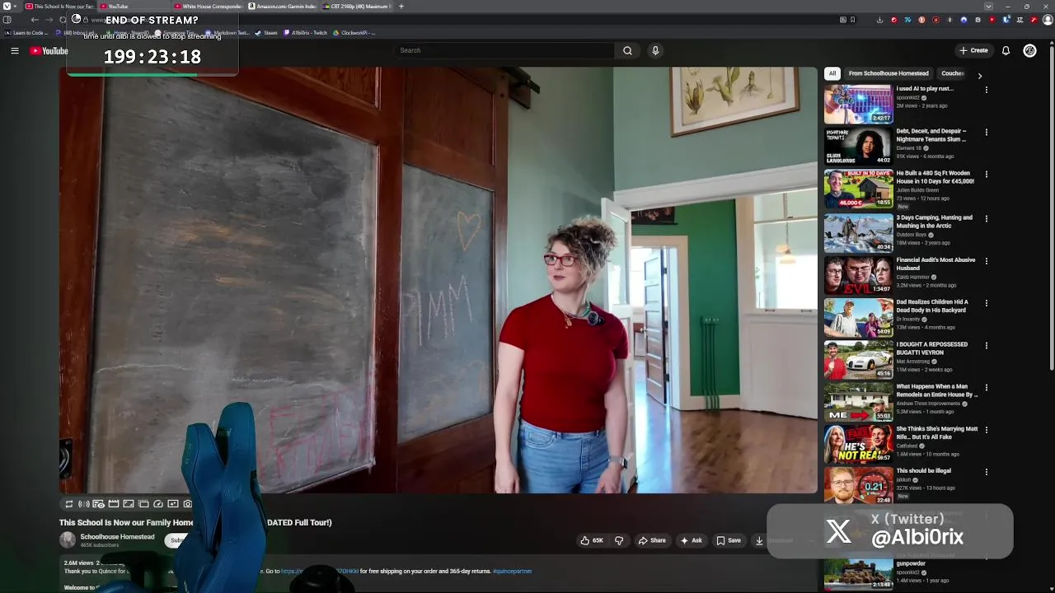Select From Schoolhouse Homestead chip
Viewport: 1055px width, 593px height.
tap(889, 73)
